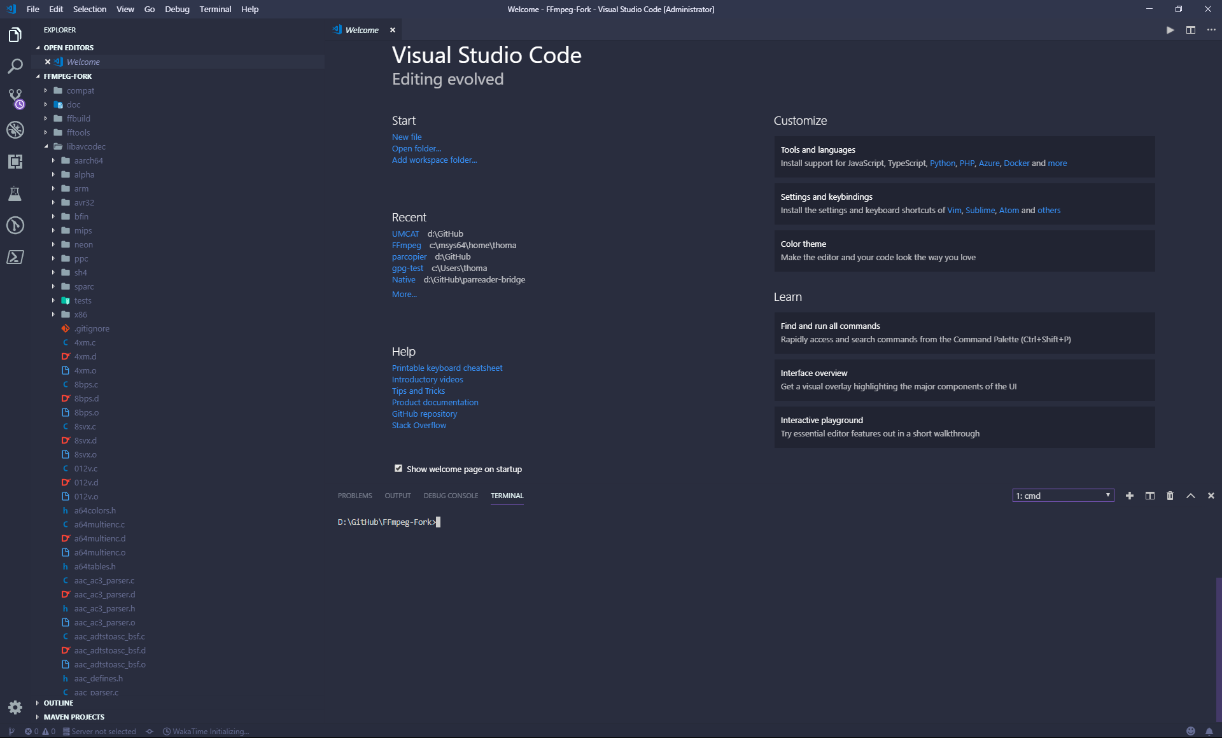The width and height of the screenshot is (1222, 738).
Task: Launch a new integrated terminal with the plus icon
Action: [x=1130, y=496]
